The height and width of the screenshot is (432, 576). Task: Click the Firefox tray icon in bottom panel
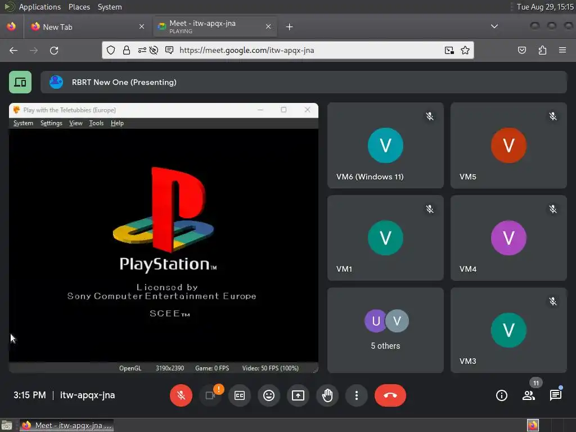[x=533, y=425]
